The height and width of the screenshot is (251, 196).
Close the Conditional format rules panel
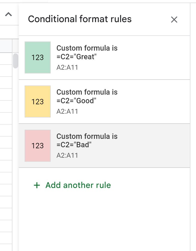pos(174,19)
